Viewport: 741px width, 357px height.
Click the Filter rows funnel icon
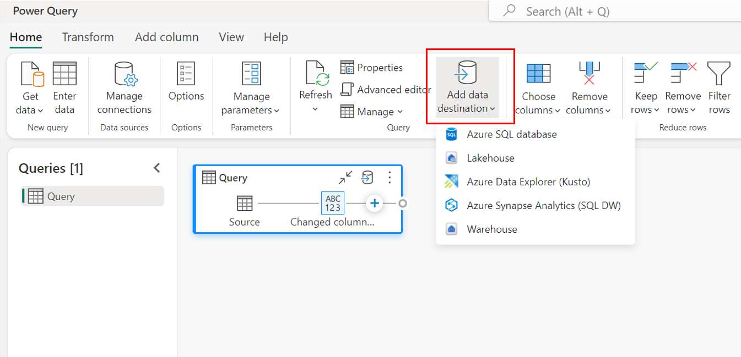[x=719, y=74]
